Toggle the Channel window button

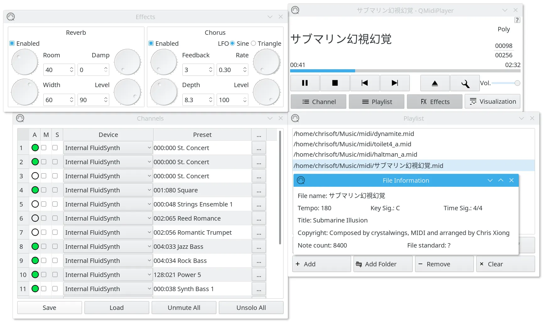tap(319, 102)
